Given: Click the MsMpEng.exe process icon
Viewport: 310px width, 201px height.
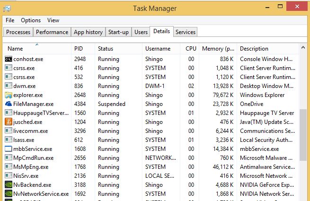Looking at the screenshot, I should [x=9, y=167].
